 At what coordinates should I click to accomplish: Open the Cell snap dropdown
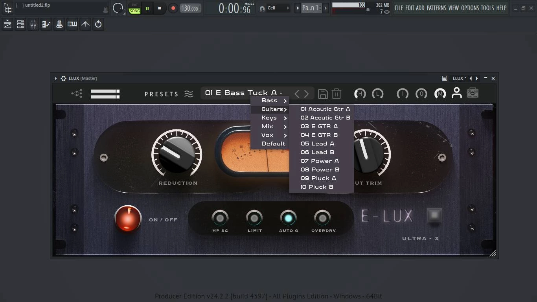pos(278,8)
